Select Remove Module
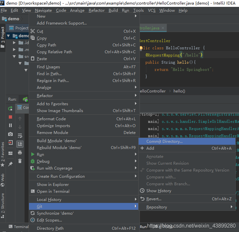The height and width of the screenshot is (232, 239). (84, 133)
